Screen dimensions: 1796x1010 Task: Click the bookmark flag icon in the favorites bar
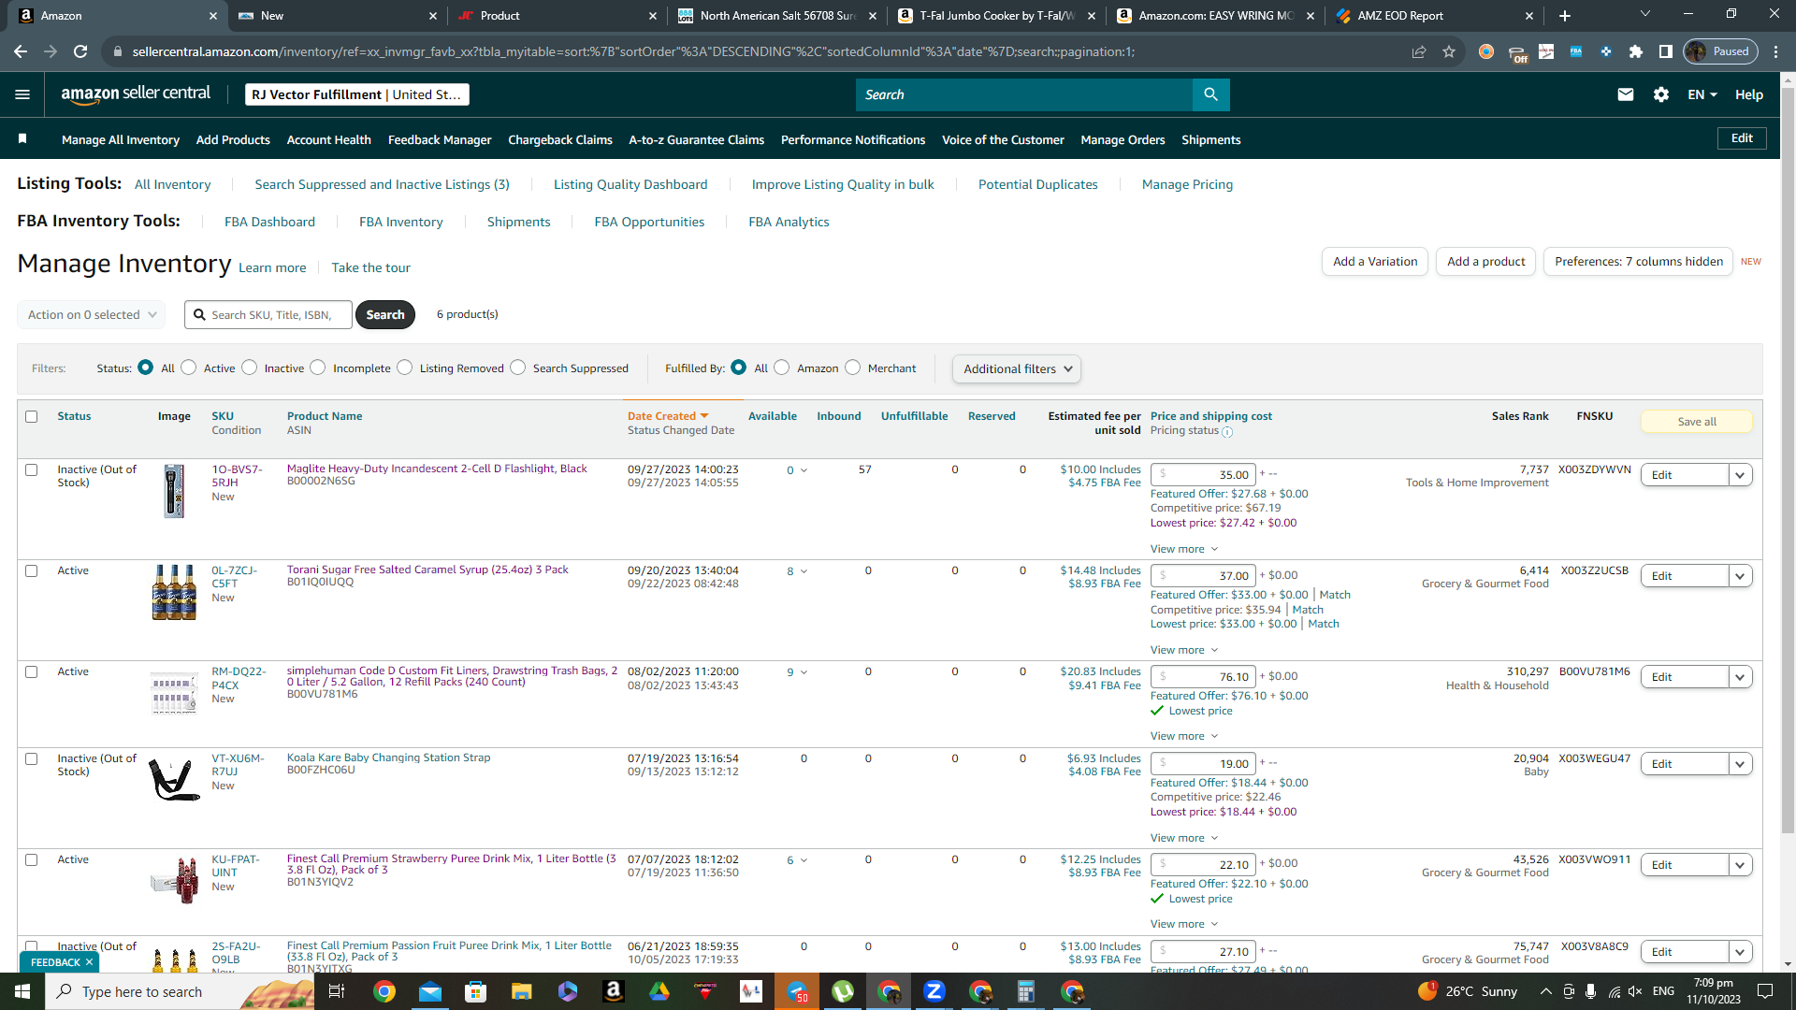coord(22,138)
